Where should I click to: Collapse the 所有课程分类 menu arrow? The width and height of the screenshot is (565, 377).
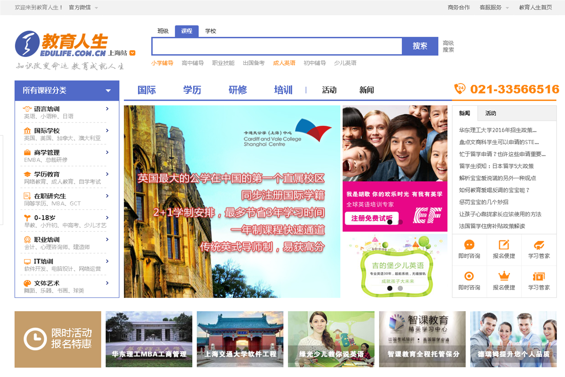(108, 91)
